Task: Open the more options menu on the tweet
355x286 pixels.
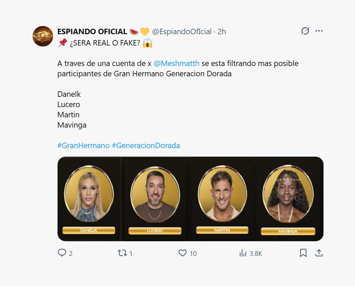Action: 319,31
